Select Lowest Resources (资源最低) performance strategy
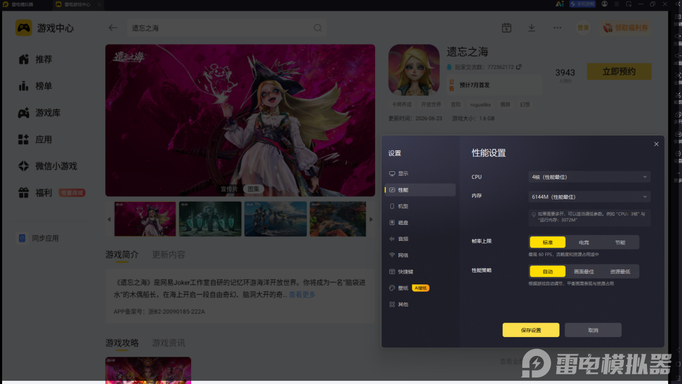 pyautogui.click(x=620, y=271)
